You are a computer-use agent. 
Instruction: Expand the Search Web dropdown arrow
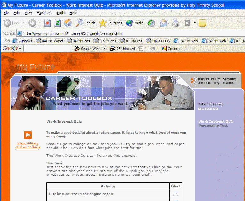104,49
